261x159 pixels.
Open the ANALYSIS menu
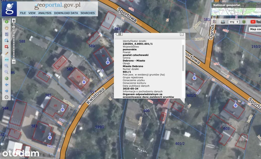tap(45, 13)
